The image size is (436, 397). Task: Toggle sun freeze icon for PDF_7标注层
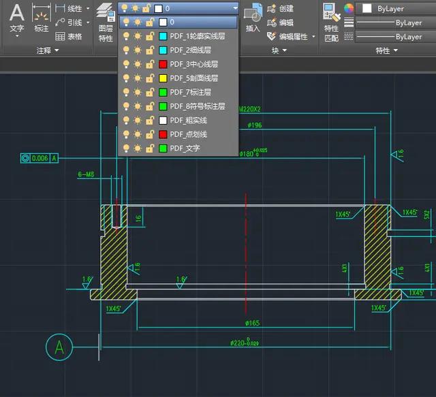coord(137,92)
